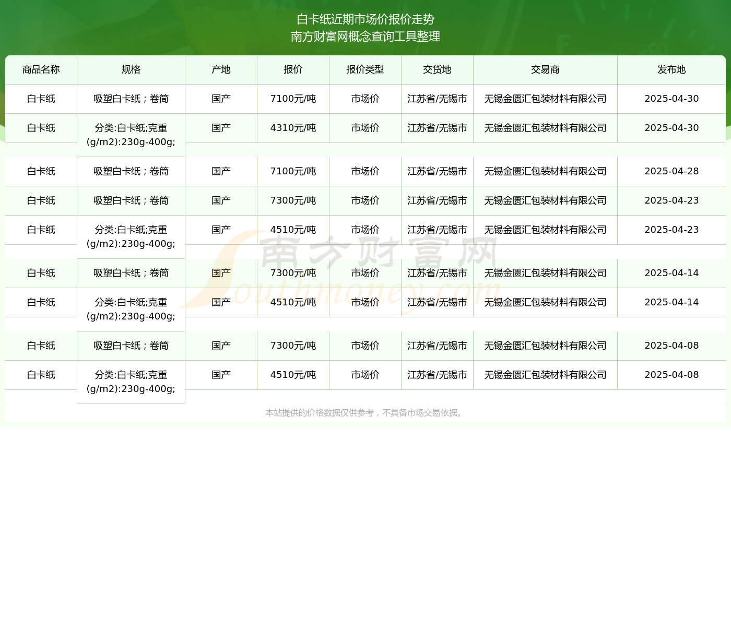Select 7300元/吨 price in 2025-04-23 row
Viewport: 731px width, 629px height.
293,200
